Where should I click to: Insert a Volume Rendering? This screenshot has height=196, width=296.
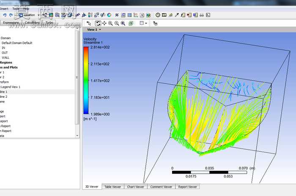pos(70,15)
